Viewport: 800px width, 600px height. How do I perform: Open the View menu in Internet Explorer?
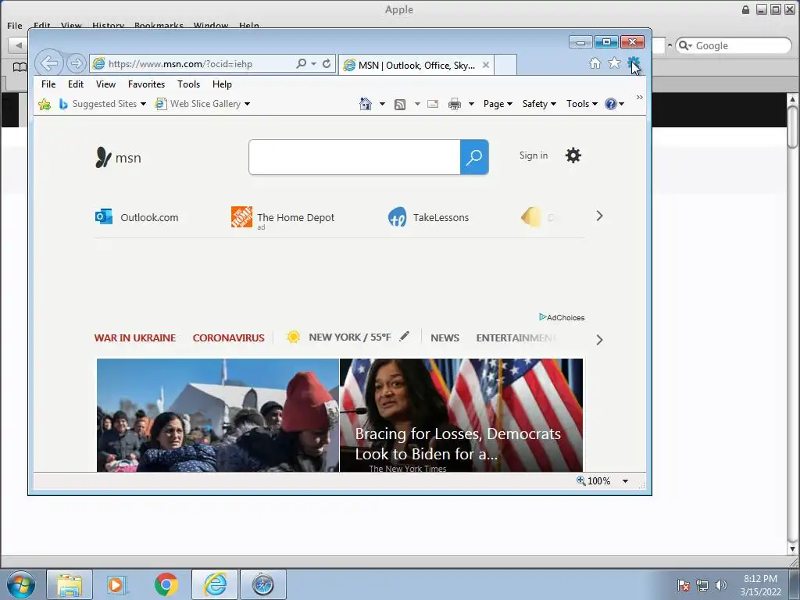[105, 84]
